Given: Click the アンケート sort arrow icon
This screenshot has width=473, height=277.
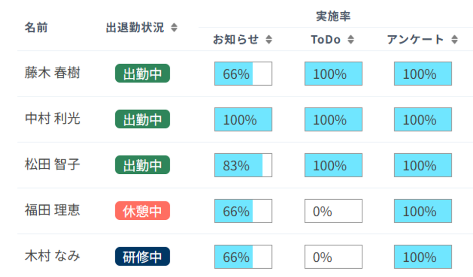Looking at the screenshot, I should (x=454, y=40).
